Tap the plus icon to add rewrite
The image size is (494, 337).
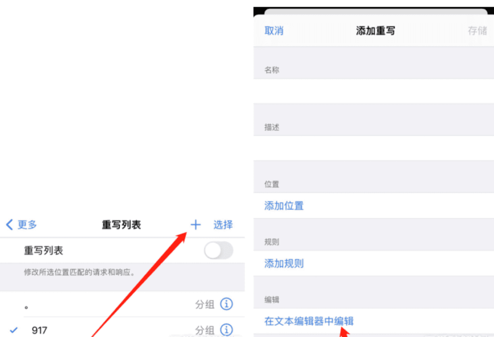pyautogui.click(x=195, y=225)
